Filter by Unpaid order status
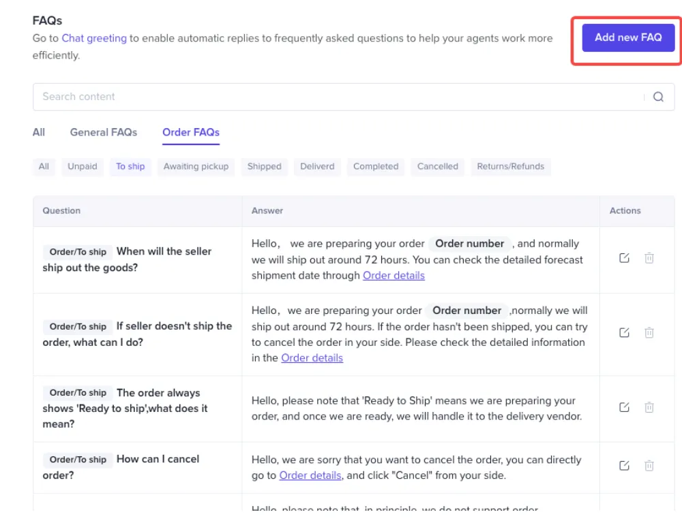The width and height of the screenshot is (682, 523). (83, 166)
